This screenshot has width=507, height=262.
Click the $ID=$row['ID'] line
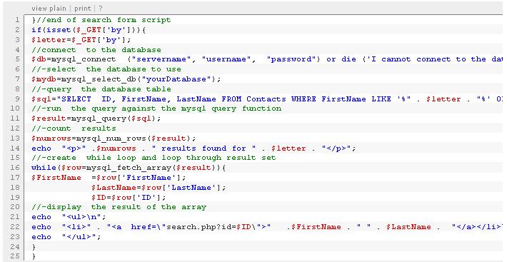pos(129,197)
